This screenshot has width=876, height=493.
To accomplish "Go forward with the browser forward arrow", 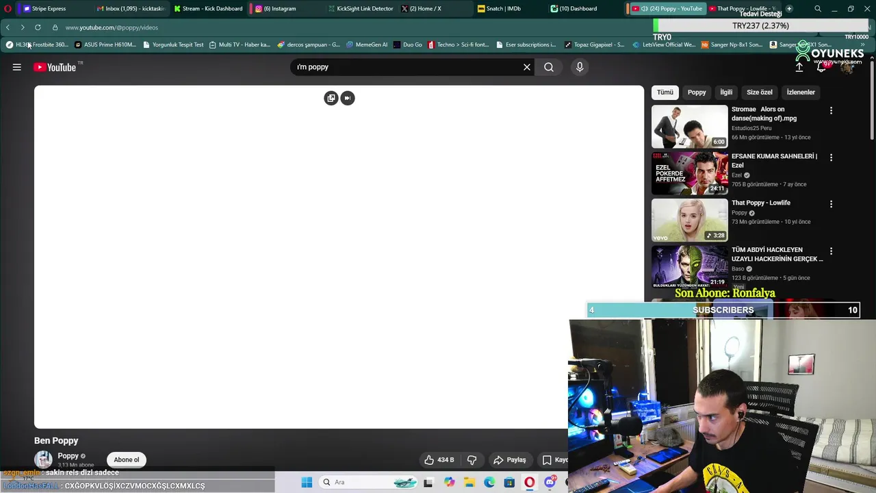I will pyautogui.click(x=23, y=27).
